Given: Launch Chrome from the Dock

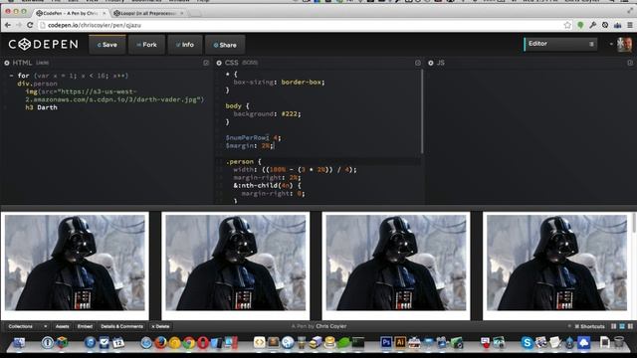Looking at the screenshot, I should coord(188,343).
